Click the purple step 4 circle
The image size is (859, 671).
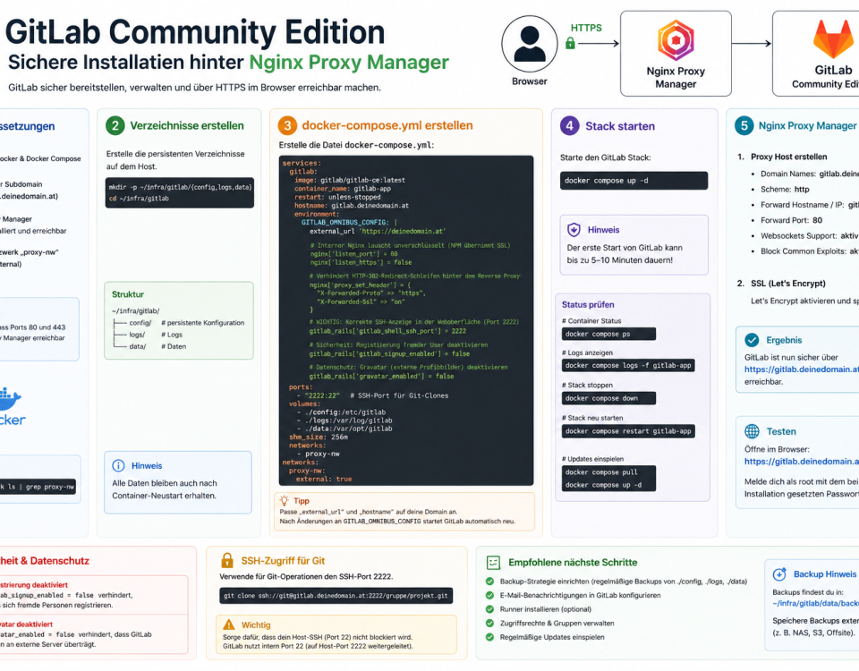570,126
